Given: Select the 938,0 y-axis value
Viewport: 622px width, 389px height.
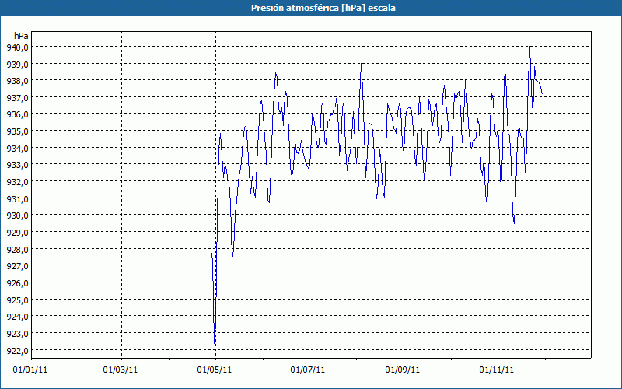Looking at the screenshot, I should point(17,81).
